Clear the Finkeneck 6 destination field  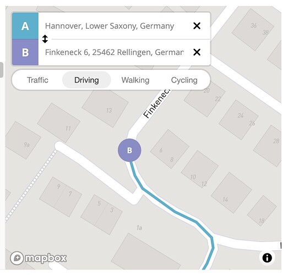[x=197, y=52]
